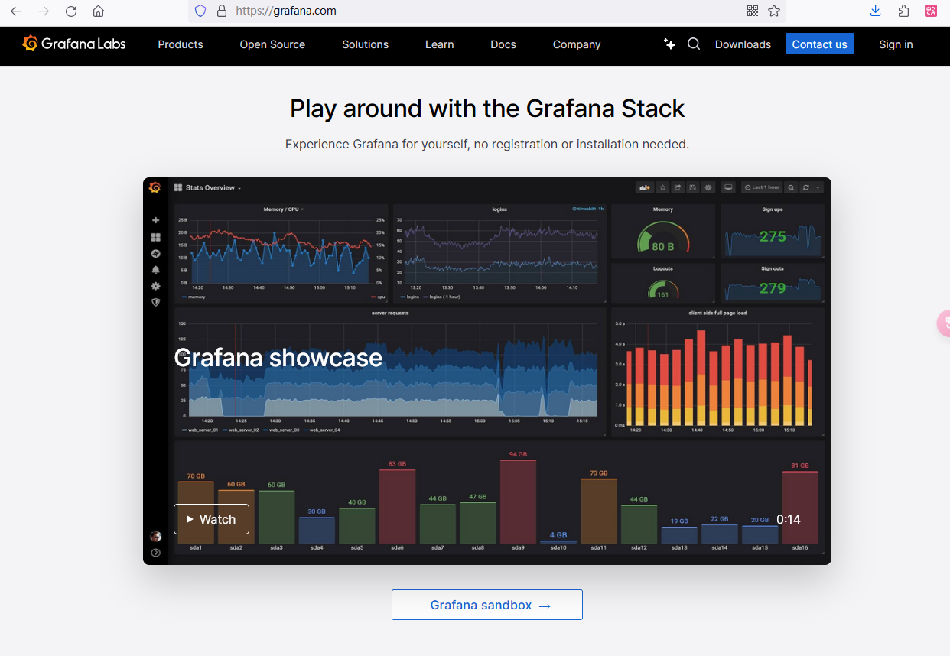The height and width of the screenshot is (656, 950).
Task: Reload the page with the refresh icon
Action: coord(71,11)
